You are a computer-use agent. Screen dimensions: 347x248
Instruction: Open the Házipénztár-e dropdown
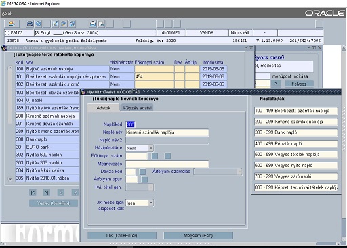coord(151,148)
